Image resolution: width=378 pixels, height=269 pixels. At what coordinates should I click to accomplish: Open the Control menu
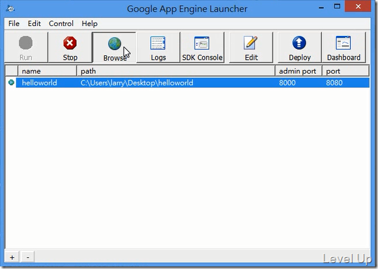point(61,23)
